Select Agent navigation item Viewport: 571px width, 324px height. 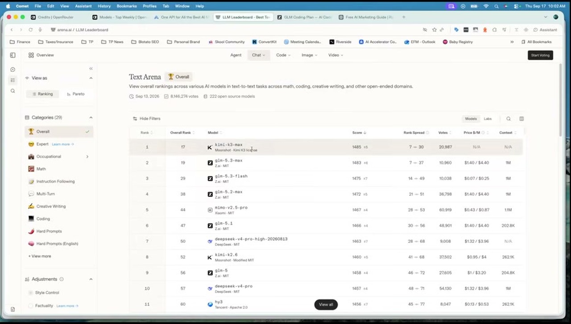236,55
